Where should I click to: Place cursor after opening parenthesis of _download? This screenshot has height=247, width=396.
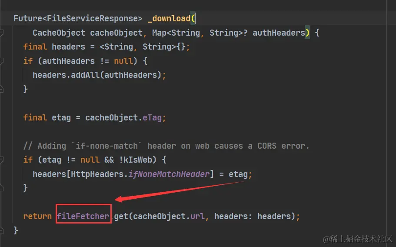click(195, 18)
